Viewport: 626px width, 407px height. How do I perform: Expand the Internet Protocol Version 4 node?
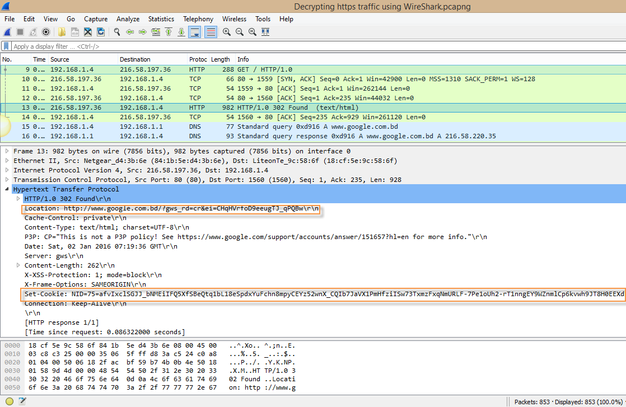click(7, 170)
